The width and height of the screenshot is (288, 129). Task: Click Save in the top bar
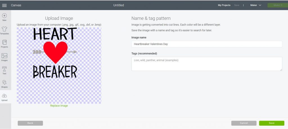[x=237, y=5]
